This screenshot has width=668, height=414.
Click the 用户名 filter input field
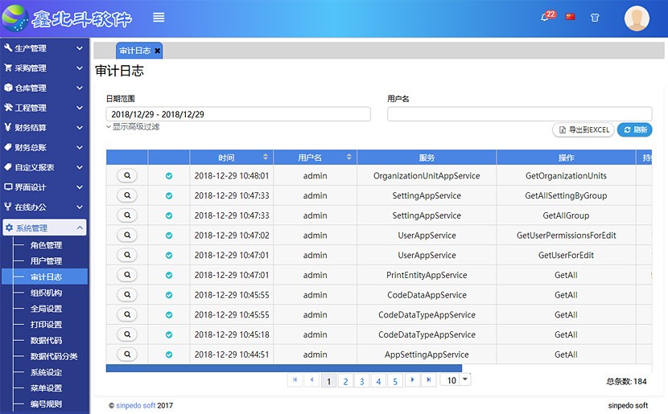519,114
